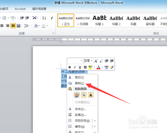
Task: Select the Keep Source Formatting paste option
Action: click(77, 95)
